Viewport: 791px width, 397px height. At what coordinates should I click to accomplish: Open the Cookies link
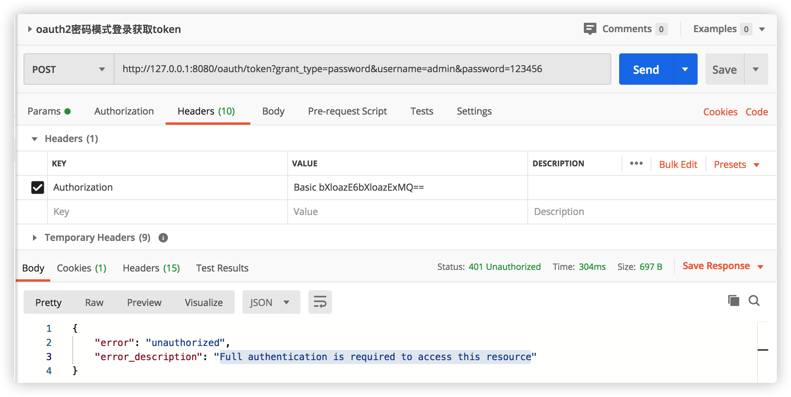[720, 112]
